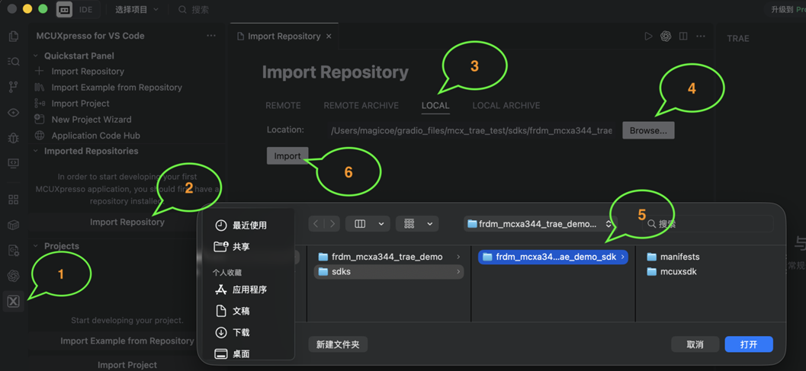Switch to the REMOTE tab
Screen dimensions: 806x371
283,105
